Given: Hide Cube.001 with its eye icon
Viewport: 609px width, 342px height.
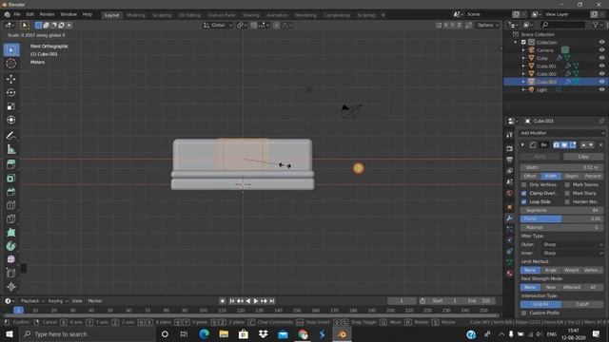Looking at the screenshot, I should (601, 66).
